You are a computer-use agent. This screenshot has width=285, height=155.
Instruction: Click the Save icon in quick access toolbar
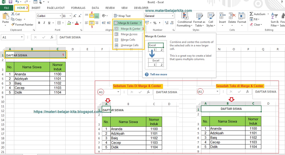(10, 2)
